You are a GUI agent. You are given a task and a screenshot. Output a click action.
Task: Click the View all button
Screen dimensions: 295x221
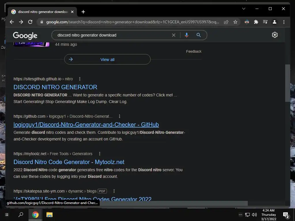(107, 59)
